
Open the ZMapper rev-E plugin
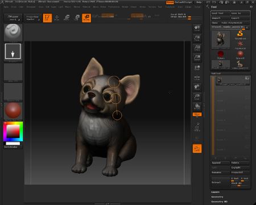(13, 18)
